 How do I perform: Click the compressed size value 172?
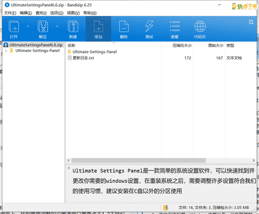[x=188, y=58]
